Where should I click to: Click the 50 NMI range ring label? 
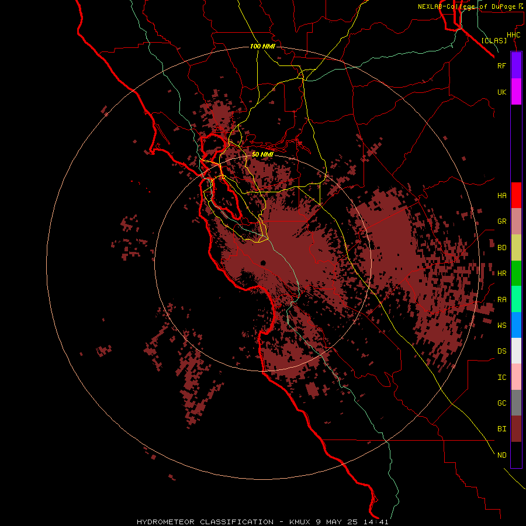[x=262, y=155]
